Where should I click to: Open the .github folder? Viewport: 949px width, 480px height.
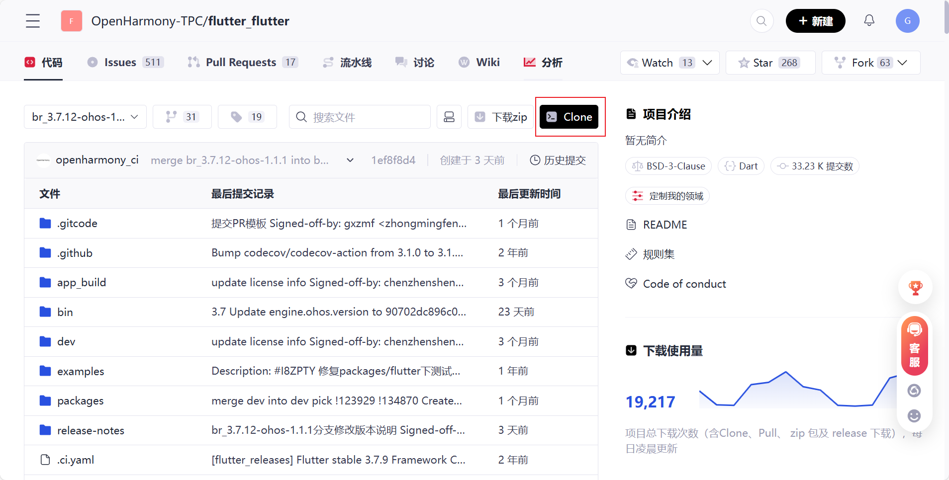[x=75, y=253]
